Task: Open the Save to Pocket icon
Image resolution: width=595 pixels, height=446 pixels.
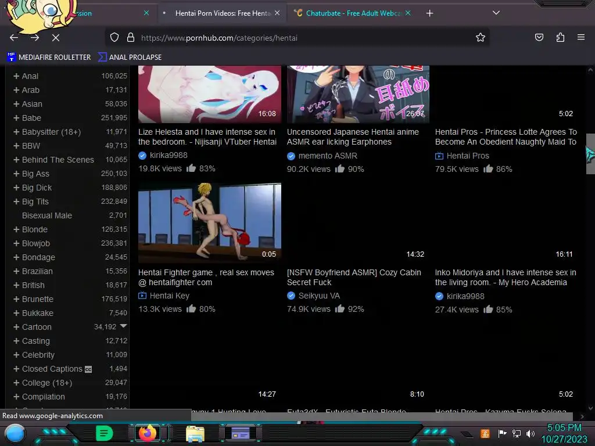Action: click(539, 37)
